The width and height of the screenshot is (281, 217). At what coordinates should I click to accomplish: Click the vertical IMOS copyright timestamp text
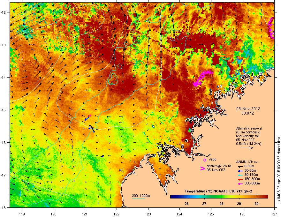tap(279, 170)
